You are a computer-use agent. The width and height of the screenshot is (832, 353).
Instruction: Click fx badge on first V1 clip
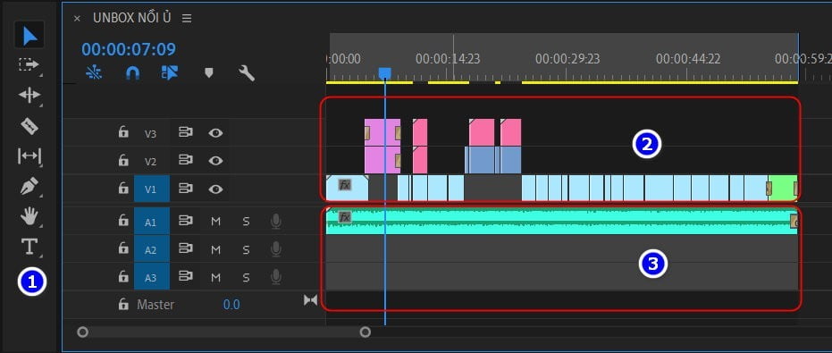click(x=345, y=185)
